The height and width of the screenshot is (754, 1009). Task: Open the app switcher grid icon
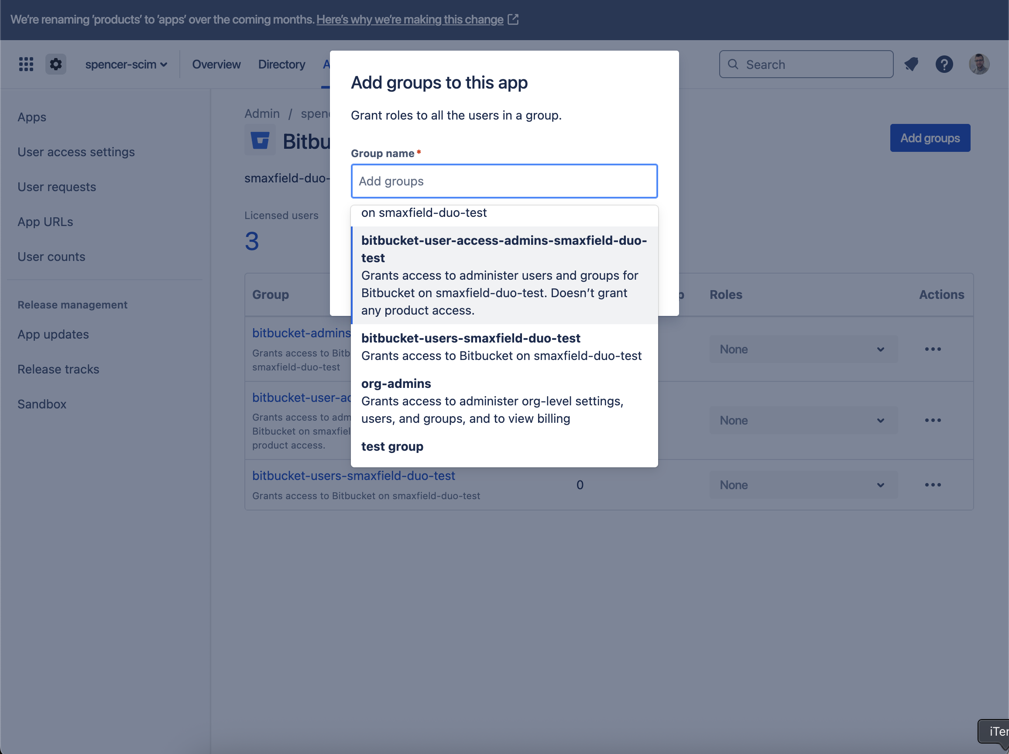pos(26,64)
